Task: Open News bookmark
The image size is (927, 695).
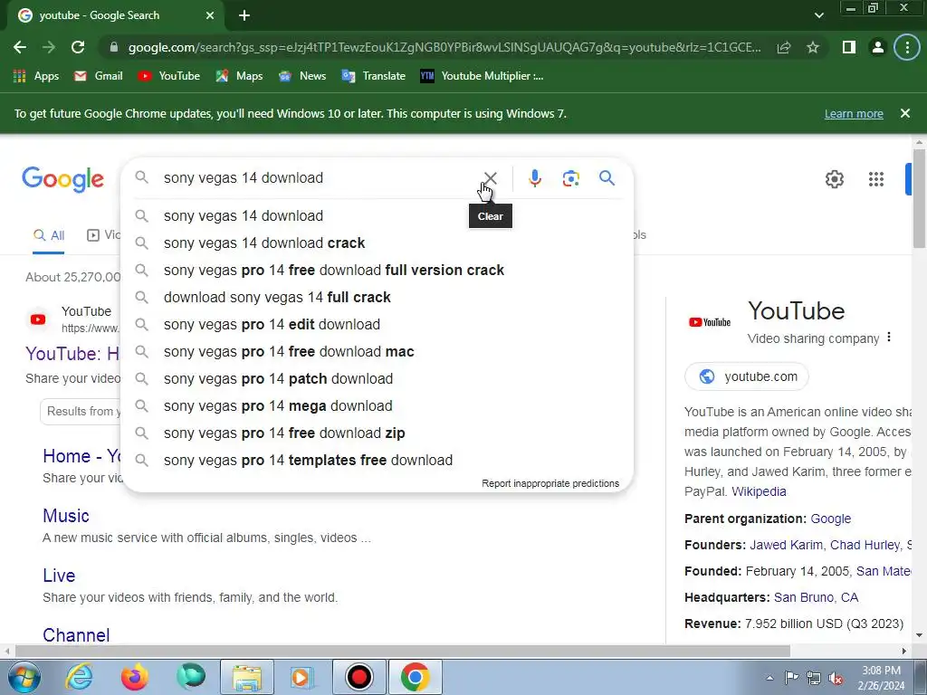Action: pos(302,76)
